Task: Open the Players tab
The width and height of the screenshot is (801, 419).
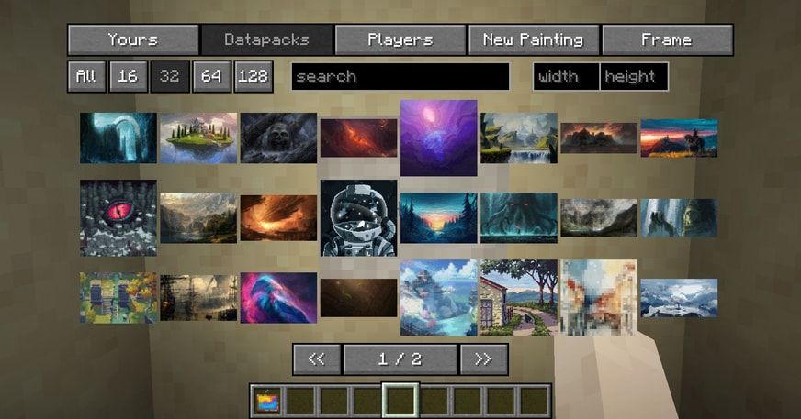Action: [400, 39]
